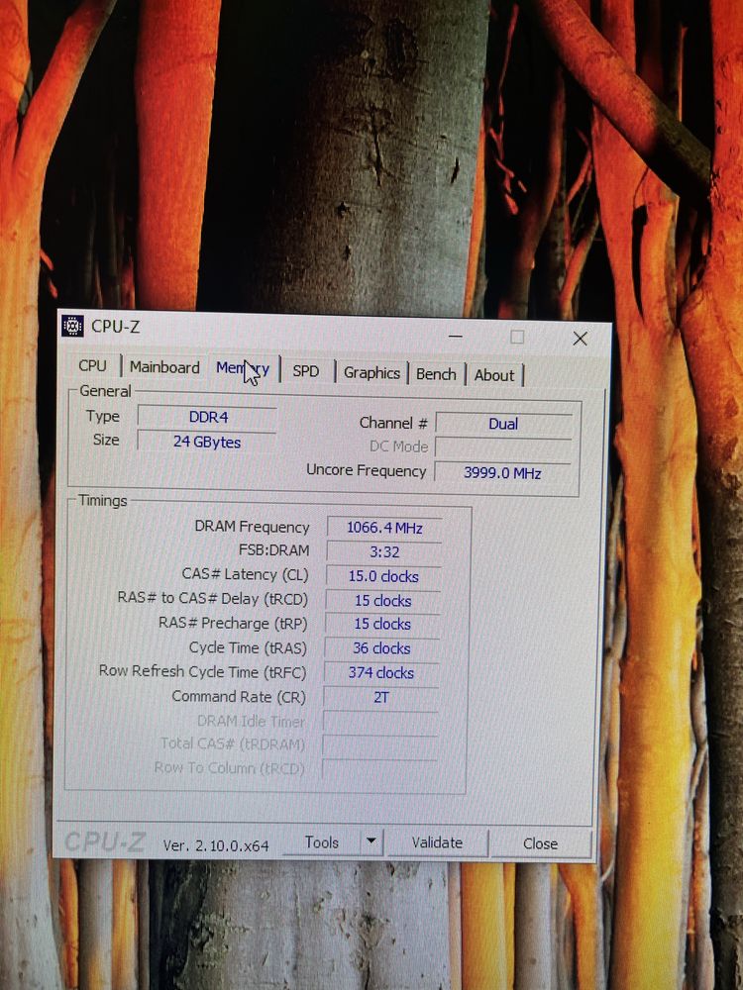
Task: Click the tRFC value 374 clocks
Action: [x=381, y=673]
